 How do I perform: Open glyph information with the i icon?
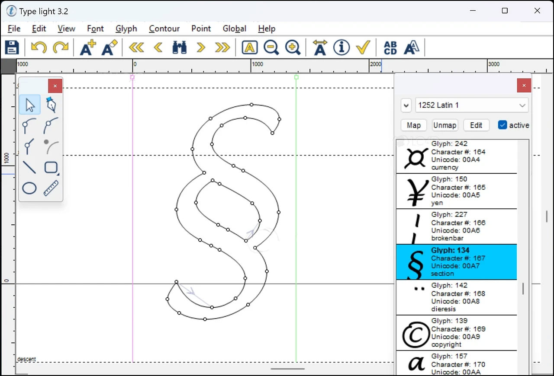[341, 47]
